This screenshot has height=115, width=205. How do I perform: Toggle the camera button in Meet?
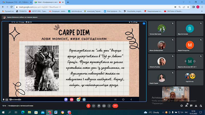[93, 106]
